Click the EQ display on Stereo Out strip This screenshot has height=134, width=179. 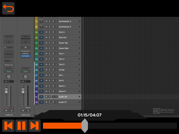pos(26,42)
